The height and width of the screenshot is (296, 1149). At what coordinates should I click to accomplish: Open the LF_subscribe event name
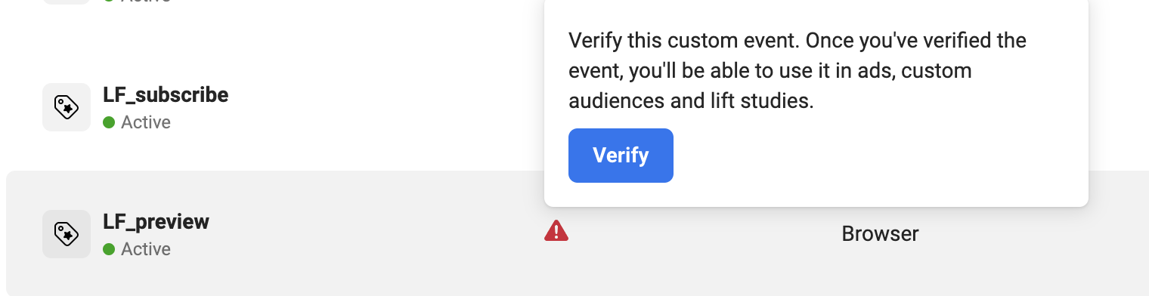coord(166,95)
